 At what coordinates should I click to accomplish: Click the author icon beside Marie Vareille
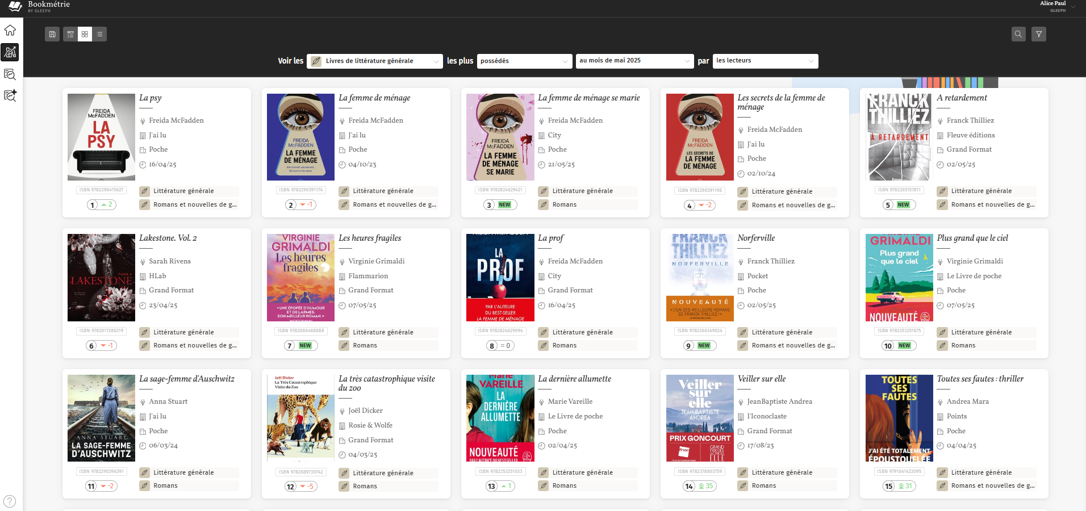[542, 402]
